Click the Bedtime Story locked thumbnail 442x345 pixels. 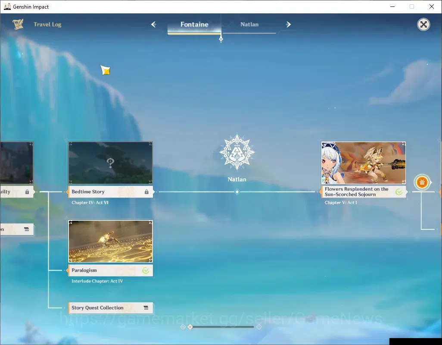tap(110, 163)
